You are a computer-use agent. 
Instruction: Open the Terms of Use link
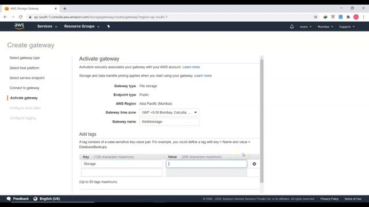pyautogui.click(x=353, y=199)
